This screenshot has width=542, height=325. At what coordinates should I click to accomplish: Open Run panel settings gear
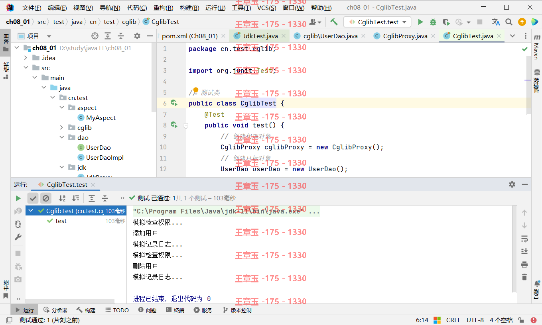coord(512,184)
